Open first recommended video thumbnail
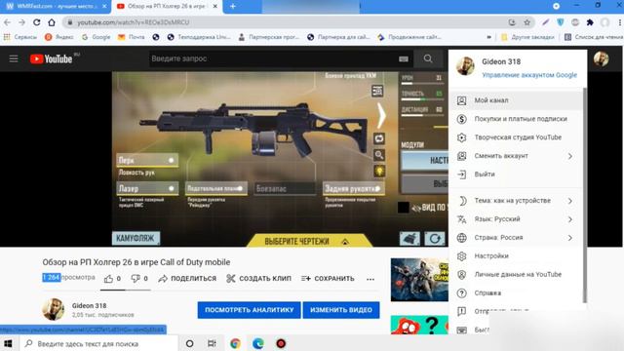The width and height of the screenshot is (624, 351). pyautogui.click(x=419, y=280)
